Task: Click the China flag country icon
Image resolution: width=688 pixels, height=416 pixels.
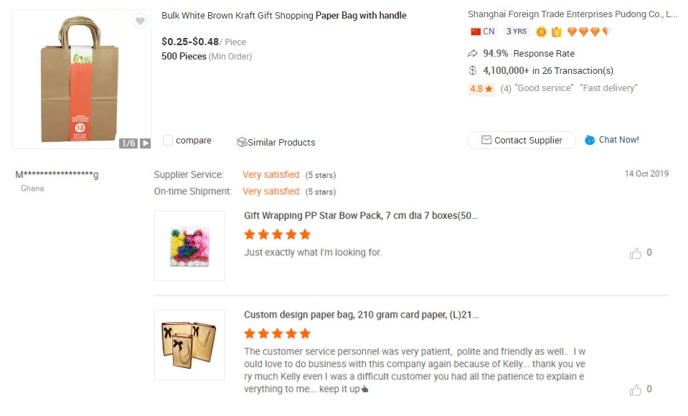Action: coord(476,32)
